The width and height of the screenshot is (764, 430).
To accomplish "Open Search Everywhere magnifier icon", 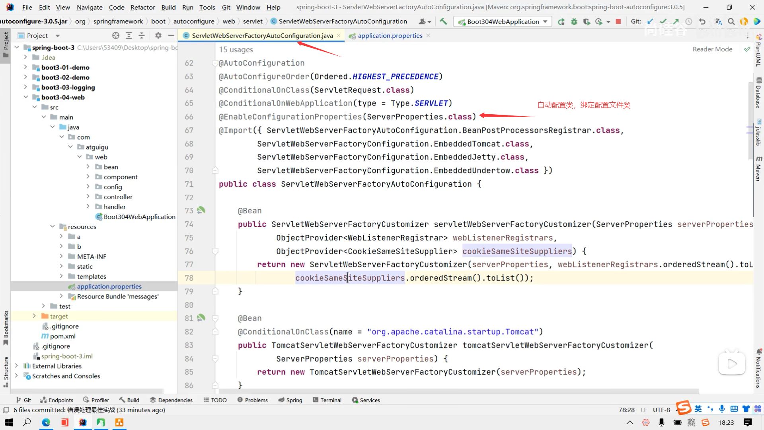I will pos(731,21).
